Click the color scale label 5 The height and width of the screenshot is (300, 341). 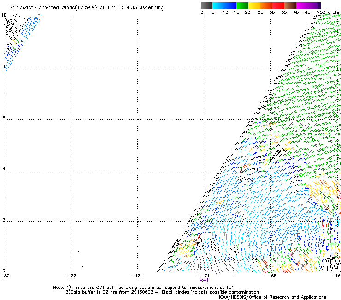click(x=213, y=12)
